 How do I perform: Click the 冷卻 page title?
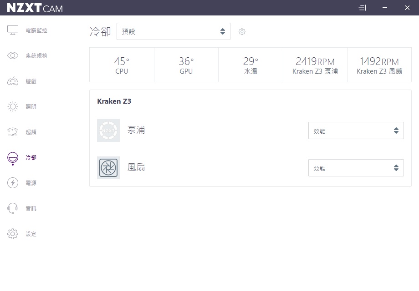[x=100, y=31]
